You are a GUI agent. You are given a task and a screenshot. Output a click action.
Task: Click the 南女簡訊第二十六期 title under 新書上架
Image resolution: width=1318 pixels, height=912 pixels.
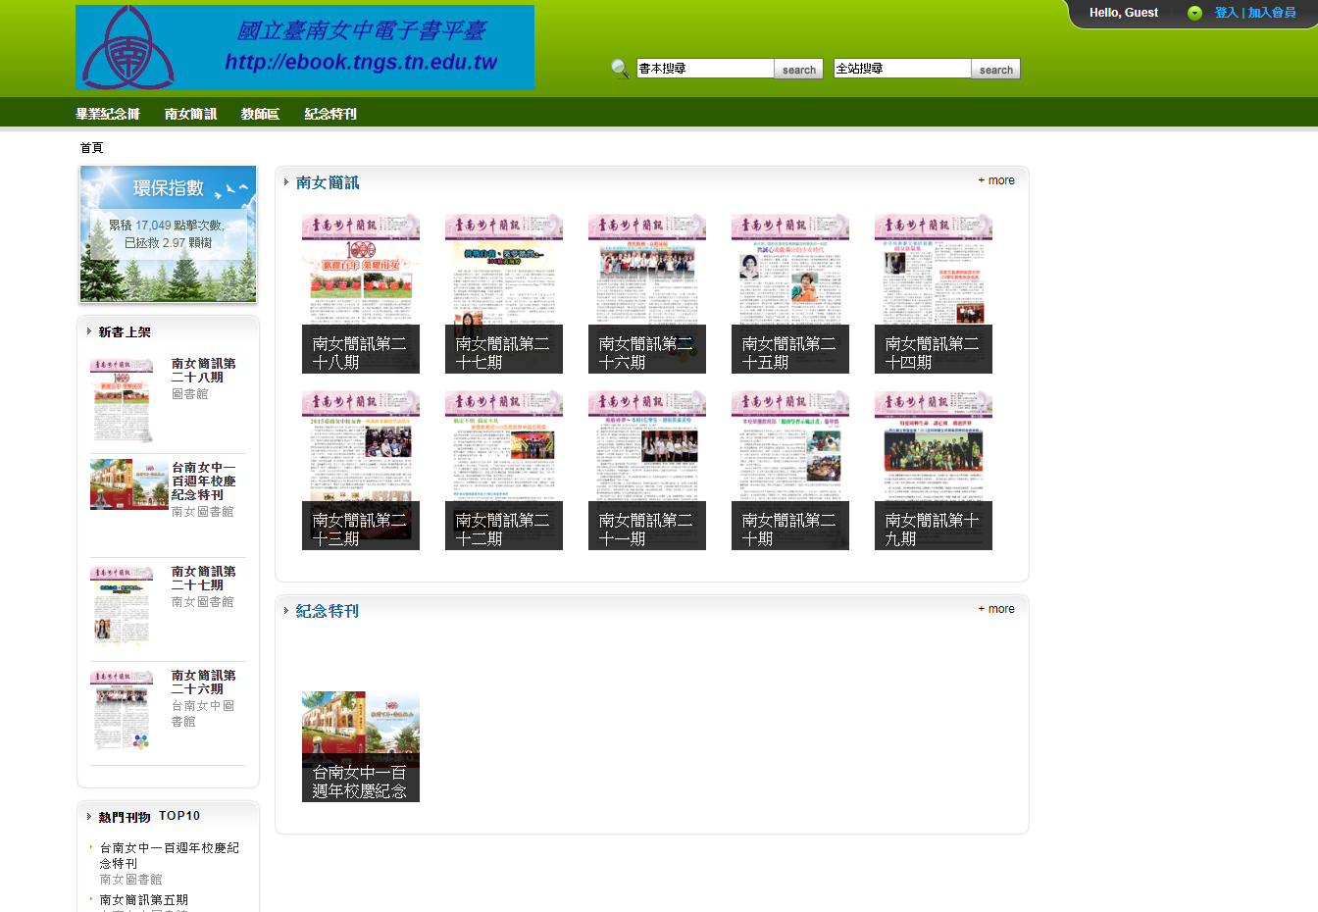click(204, 683)
